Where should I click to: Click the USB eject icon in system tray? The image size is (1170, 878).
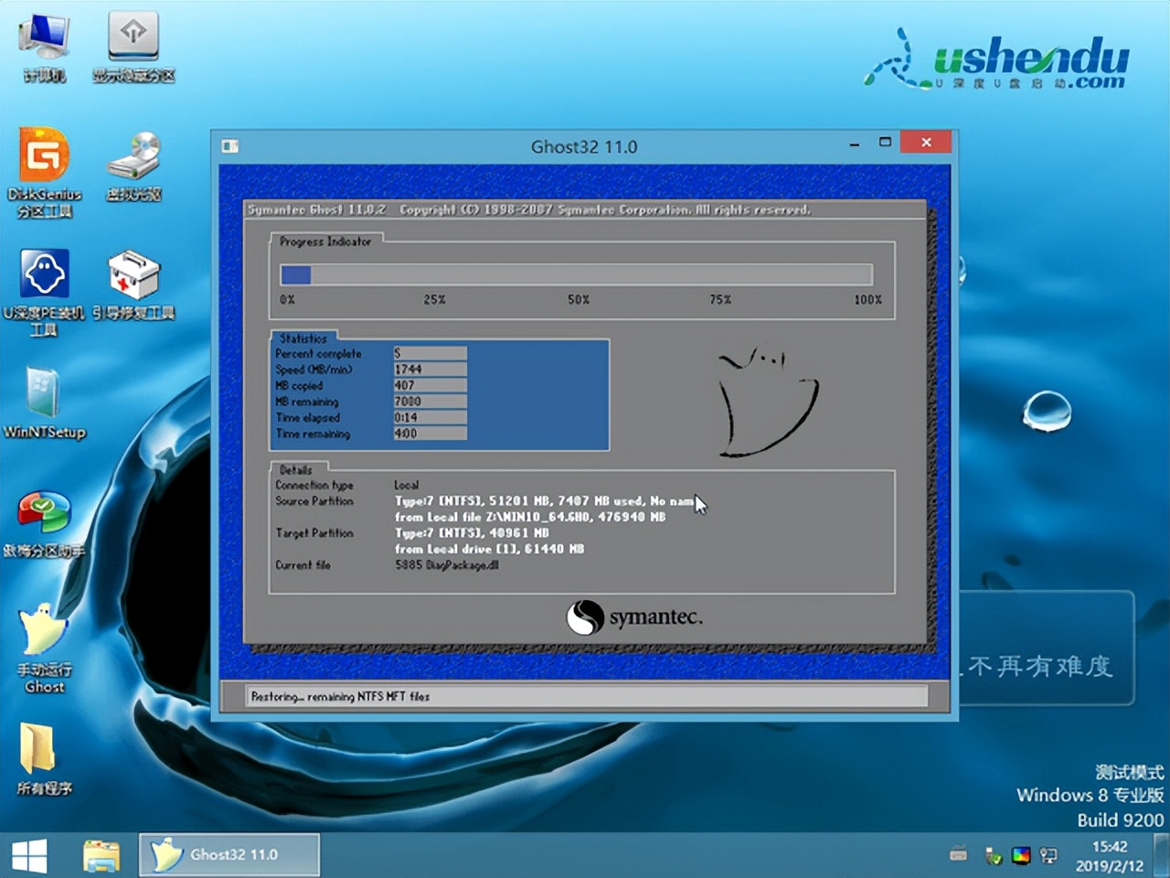(x=993, y=856)
